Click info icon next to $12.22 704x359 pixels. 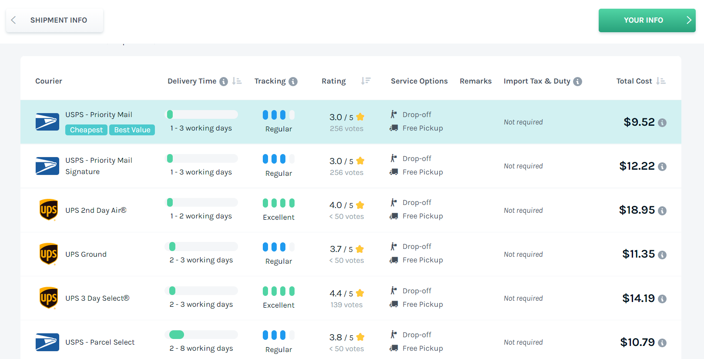coord(662,167)
